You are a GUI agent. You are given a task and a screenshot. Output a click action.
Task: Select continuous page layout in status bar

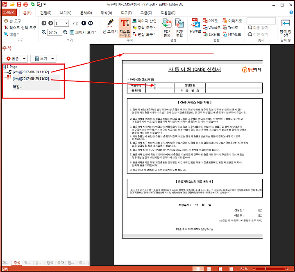220,269
